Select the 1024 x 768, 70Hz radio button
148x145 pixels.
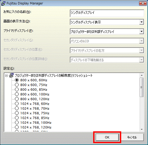click(17, 108)
